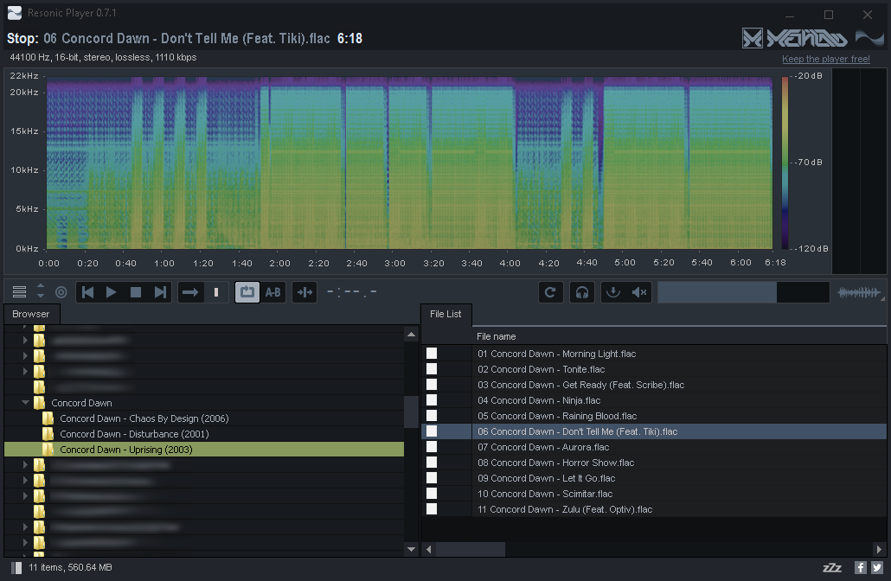Open Concord Dawn - Chaos By Design (2006) folder
Screen dimensions: 891x581
click(x=144, y=418)
